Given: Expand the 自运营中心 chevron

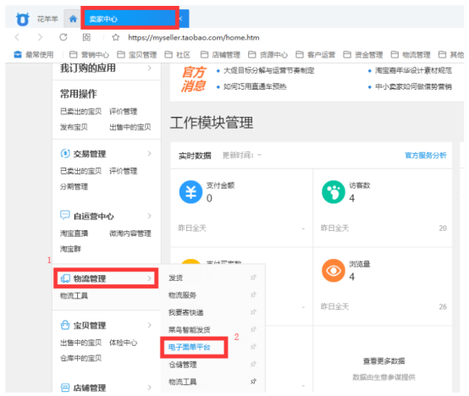Looking at the screenshot, I should [149, 216].
